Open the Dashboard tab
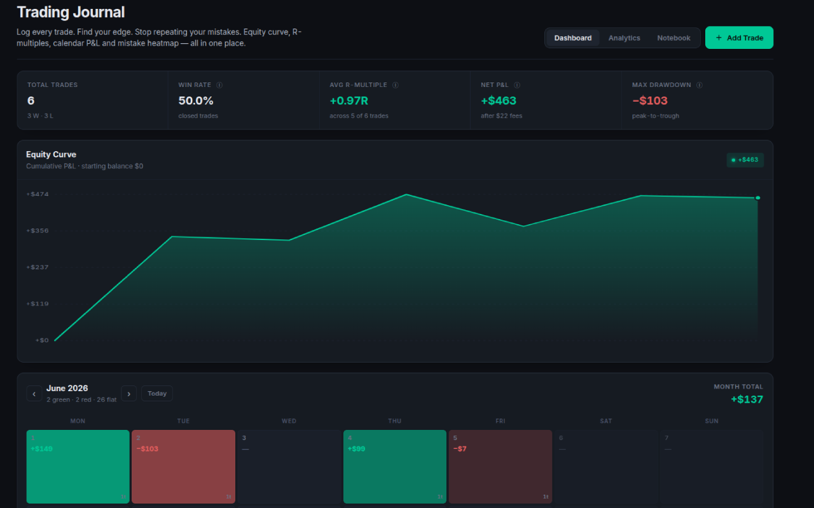Screen dimensions: 814x508 coord(572,38)
